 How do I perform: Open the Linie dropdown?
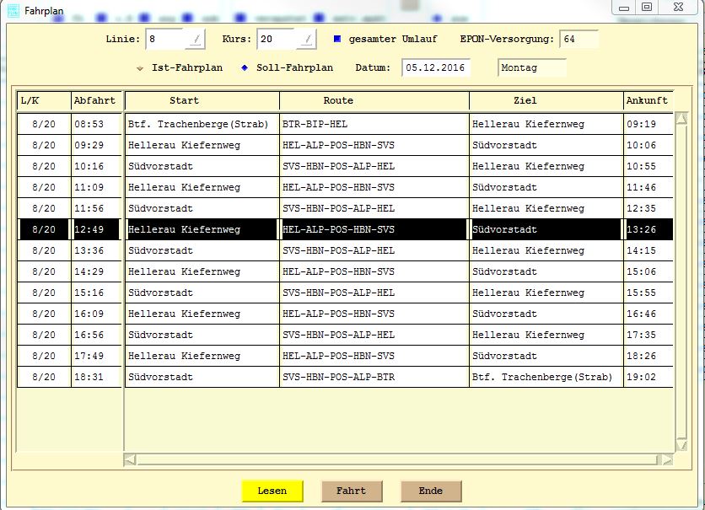[196, 40]
